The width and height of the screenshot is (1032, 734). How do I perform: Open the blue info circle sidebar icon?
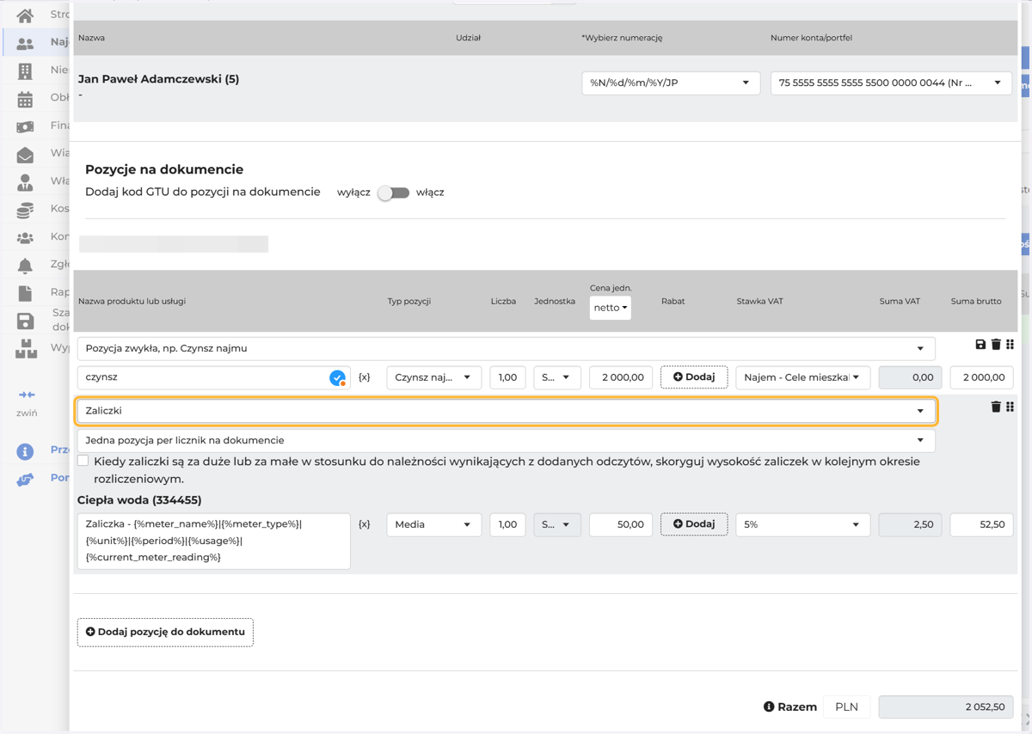tap(25, 450)
